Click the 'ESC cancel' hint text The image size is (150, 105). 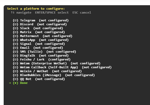[x=82, y=13]
